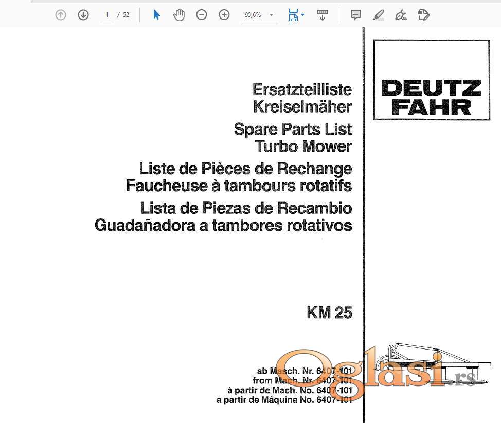The width and height of the screenshot is (501, 423).
Task: Click the scrolling mode toolbar icon
Action: pyautogui.click(x=323, y=15)
